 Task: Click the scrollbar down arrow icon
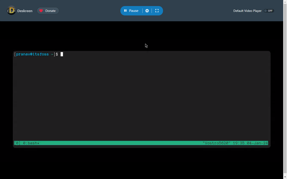pos(285,177)
